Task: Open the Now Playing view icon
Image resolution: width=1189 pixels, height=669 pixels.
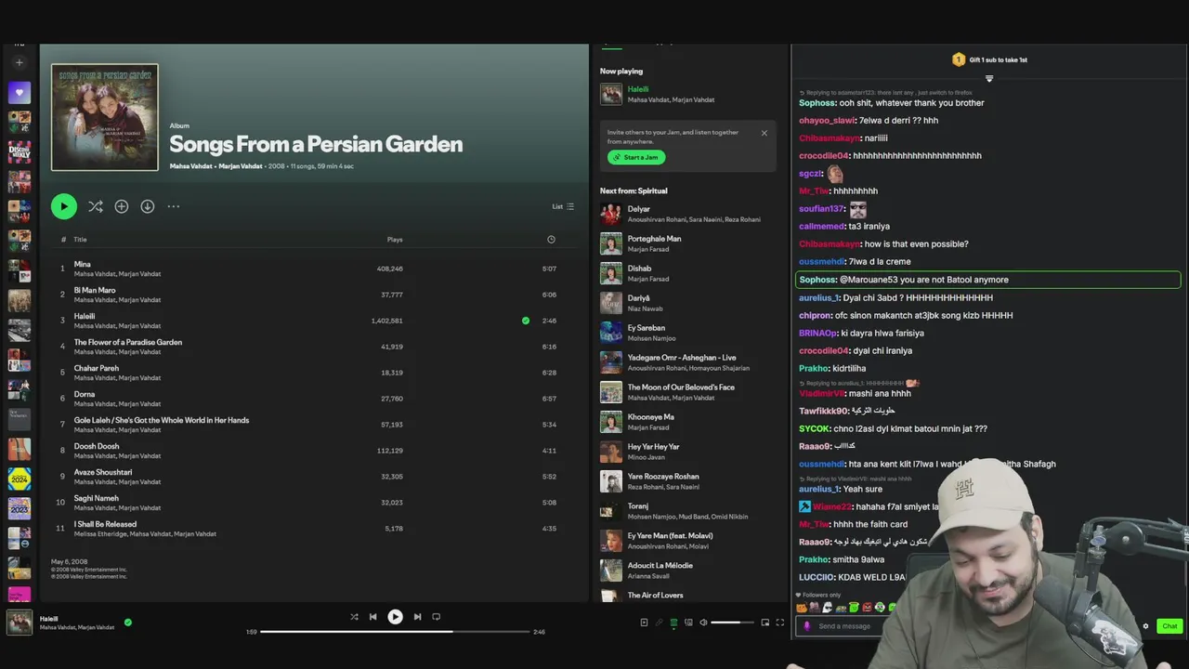Action: (644, 623)
